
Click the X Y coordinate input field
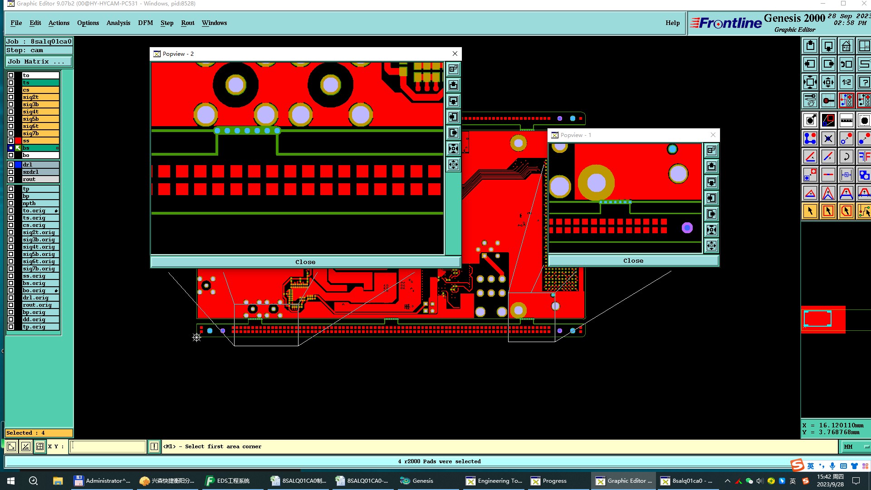tap(108, 446)
